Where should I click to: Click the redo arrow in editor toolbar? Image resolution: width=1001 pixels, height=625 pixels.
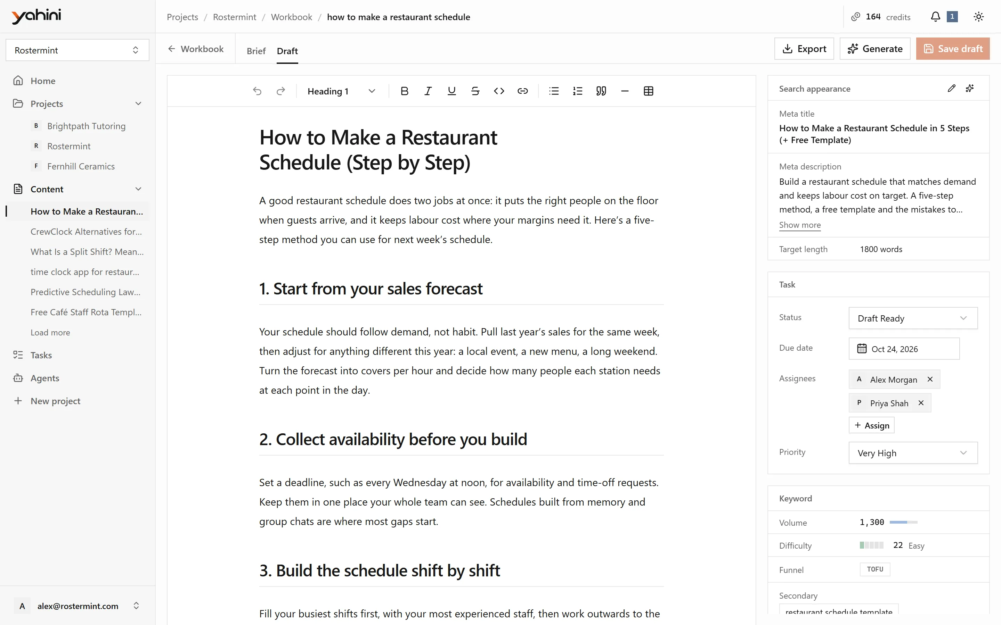[x=281, y=91]
